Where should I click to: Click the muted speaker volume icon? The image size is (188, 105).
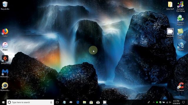(x=170, y=102)
